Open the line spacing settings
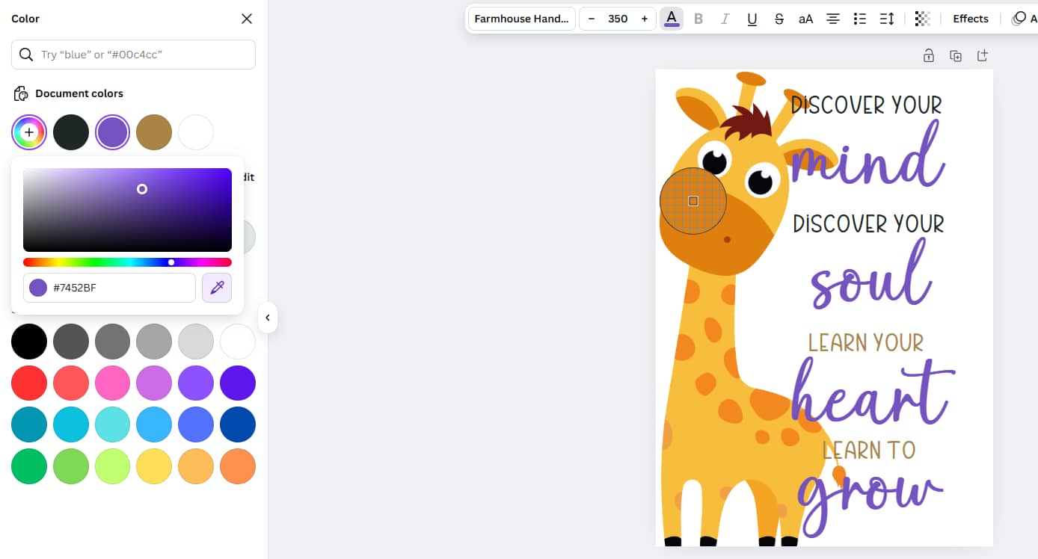The height and width of the screenshot is (559, 1038). pos(887,19)
